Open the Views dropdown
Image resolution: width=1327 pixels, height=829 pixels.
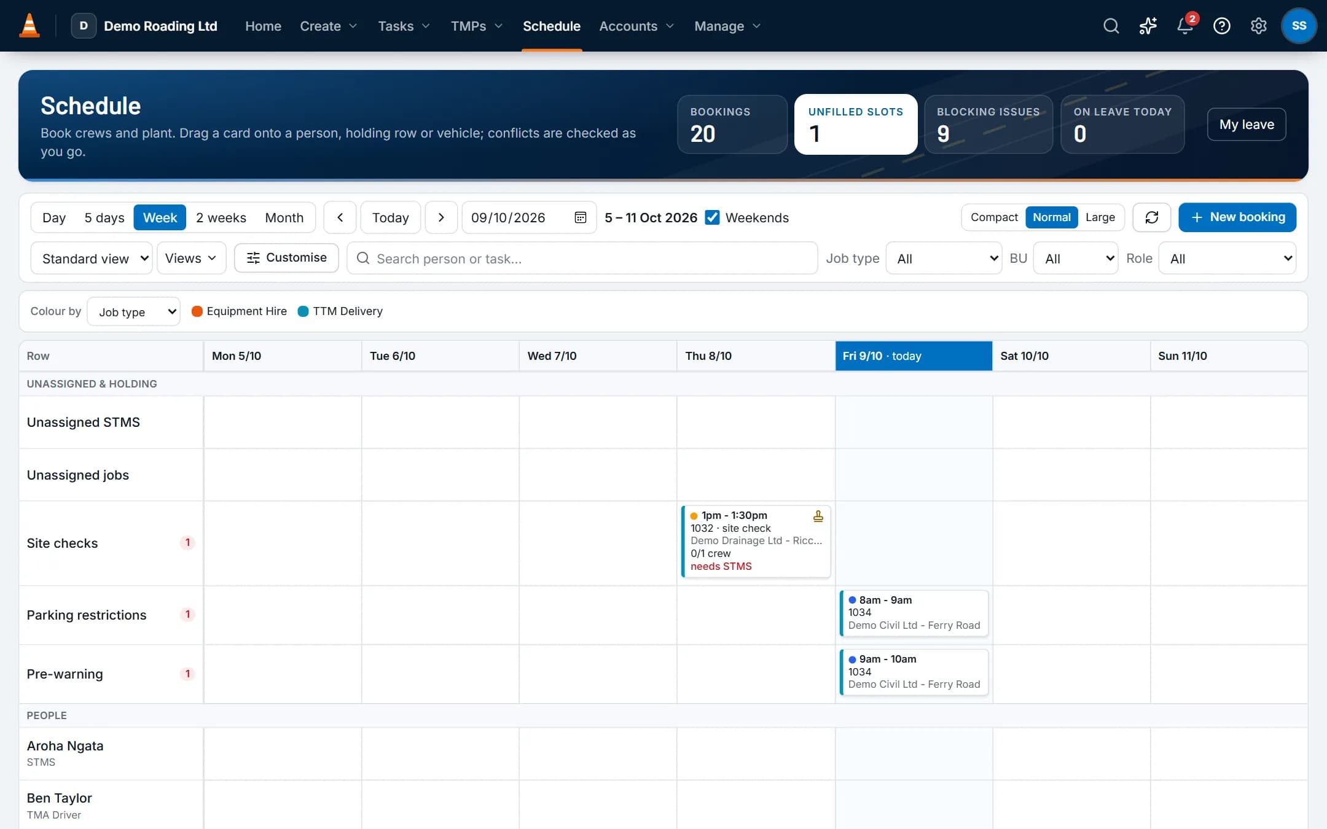(x=191, y=258)
